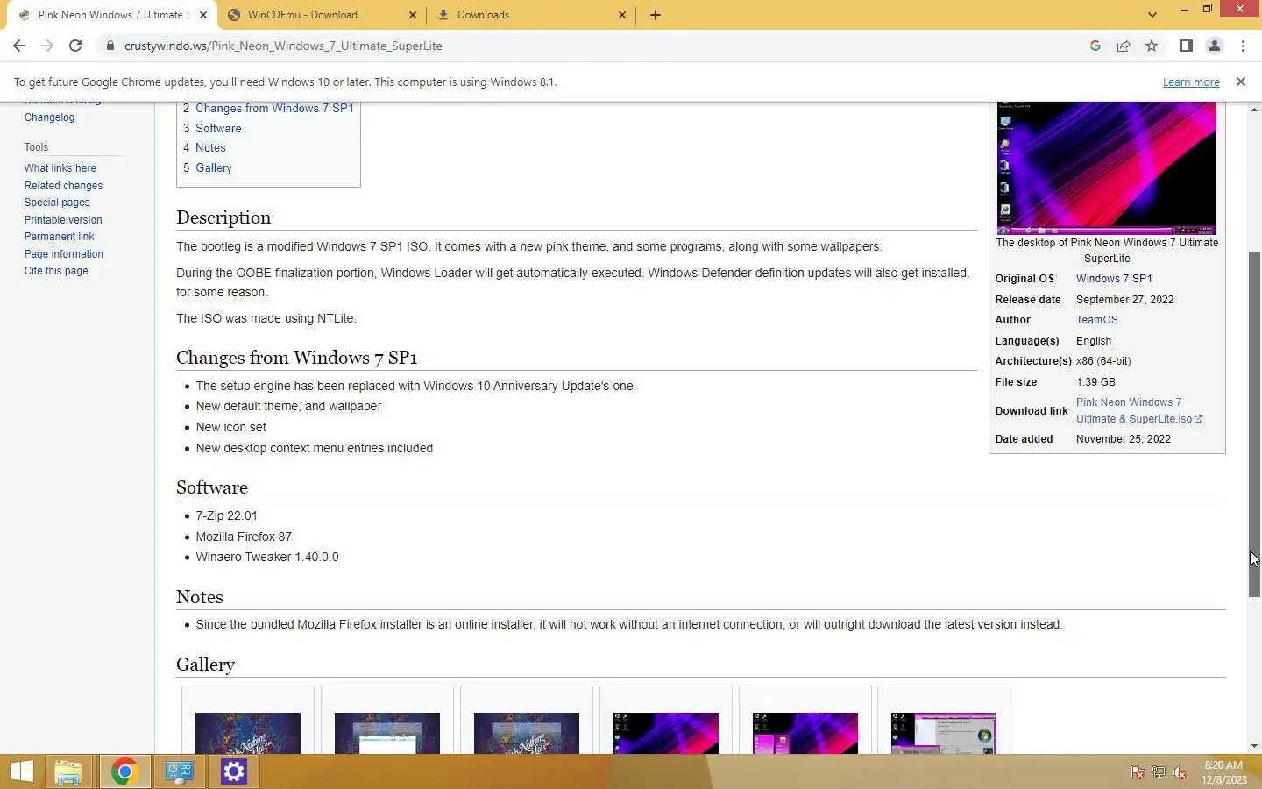Open the fourth gallery thumbnail
Image resolution: width=1262 pixels, height=789 pixels.
click(666, 733)
